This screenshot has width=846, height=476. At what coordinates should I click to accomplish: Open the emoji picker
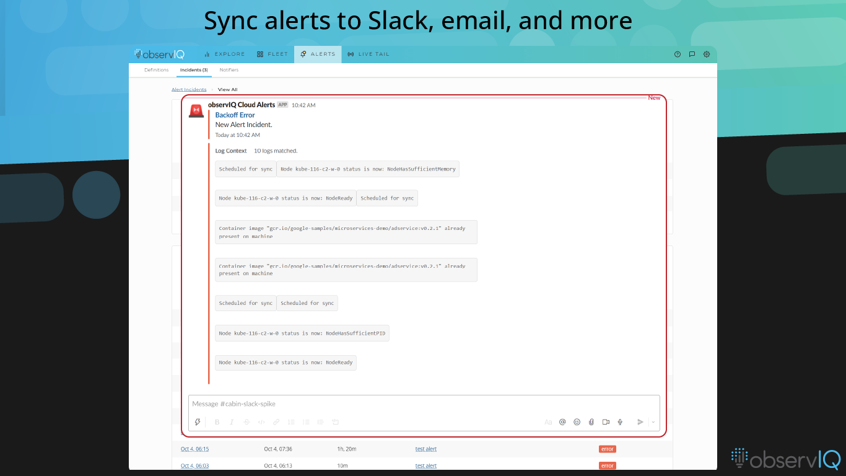577,422
